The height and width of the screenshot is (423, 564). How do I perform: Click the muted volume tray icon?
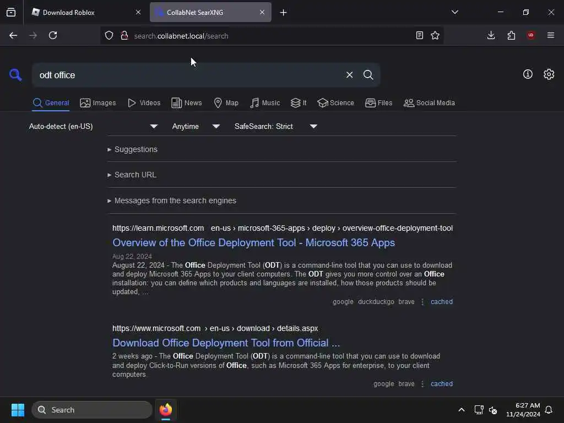click(x=493, y=410)
